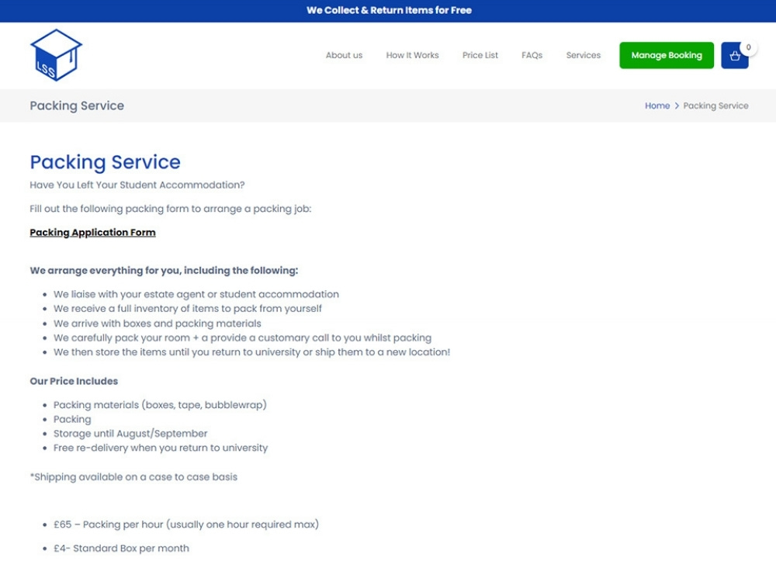Click the LSS box logo
The image size is (776, 582).
56,55
